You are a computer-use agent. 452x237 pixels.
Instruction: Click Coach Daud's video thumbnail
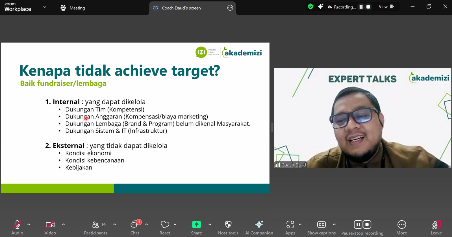[362, 118]
